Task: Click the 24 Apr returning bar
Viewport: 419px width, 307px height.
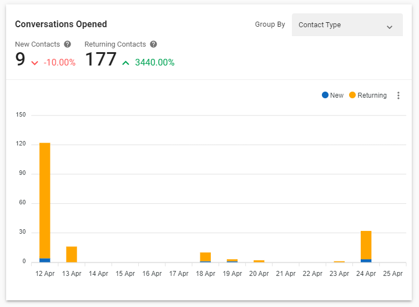Action: pyautogui.click(x=366, y=244)
